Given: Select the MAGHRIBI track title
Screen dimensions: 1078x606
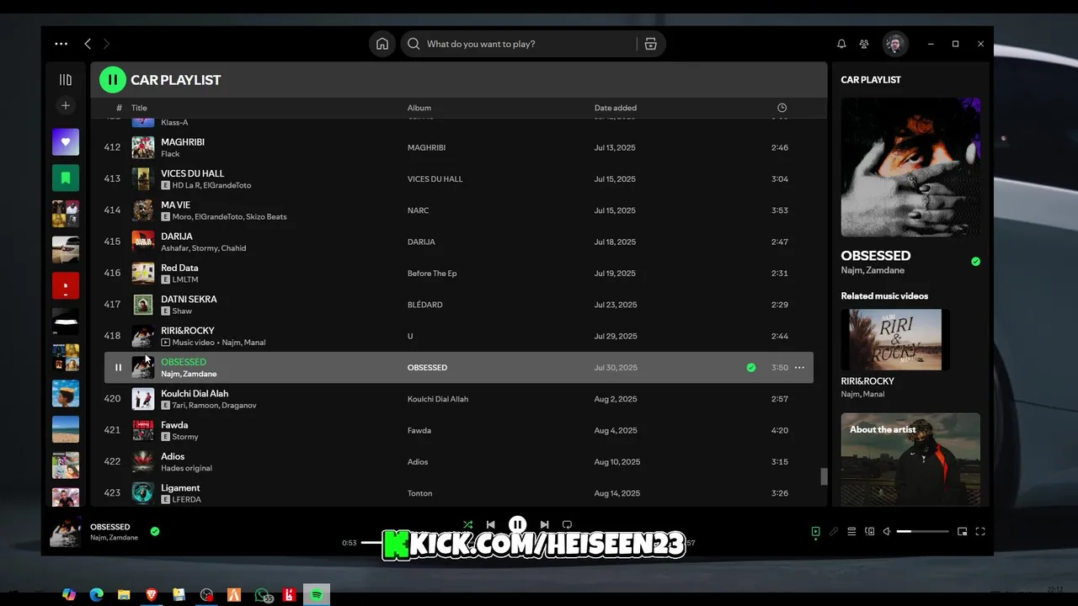Looking at the screenshot, I should tap(183, 142).
